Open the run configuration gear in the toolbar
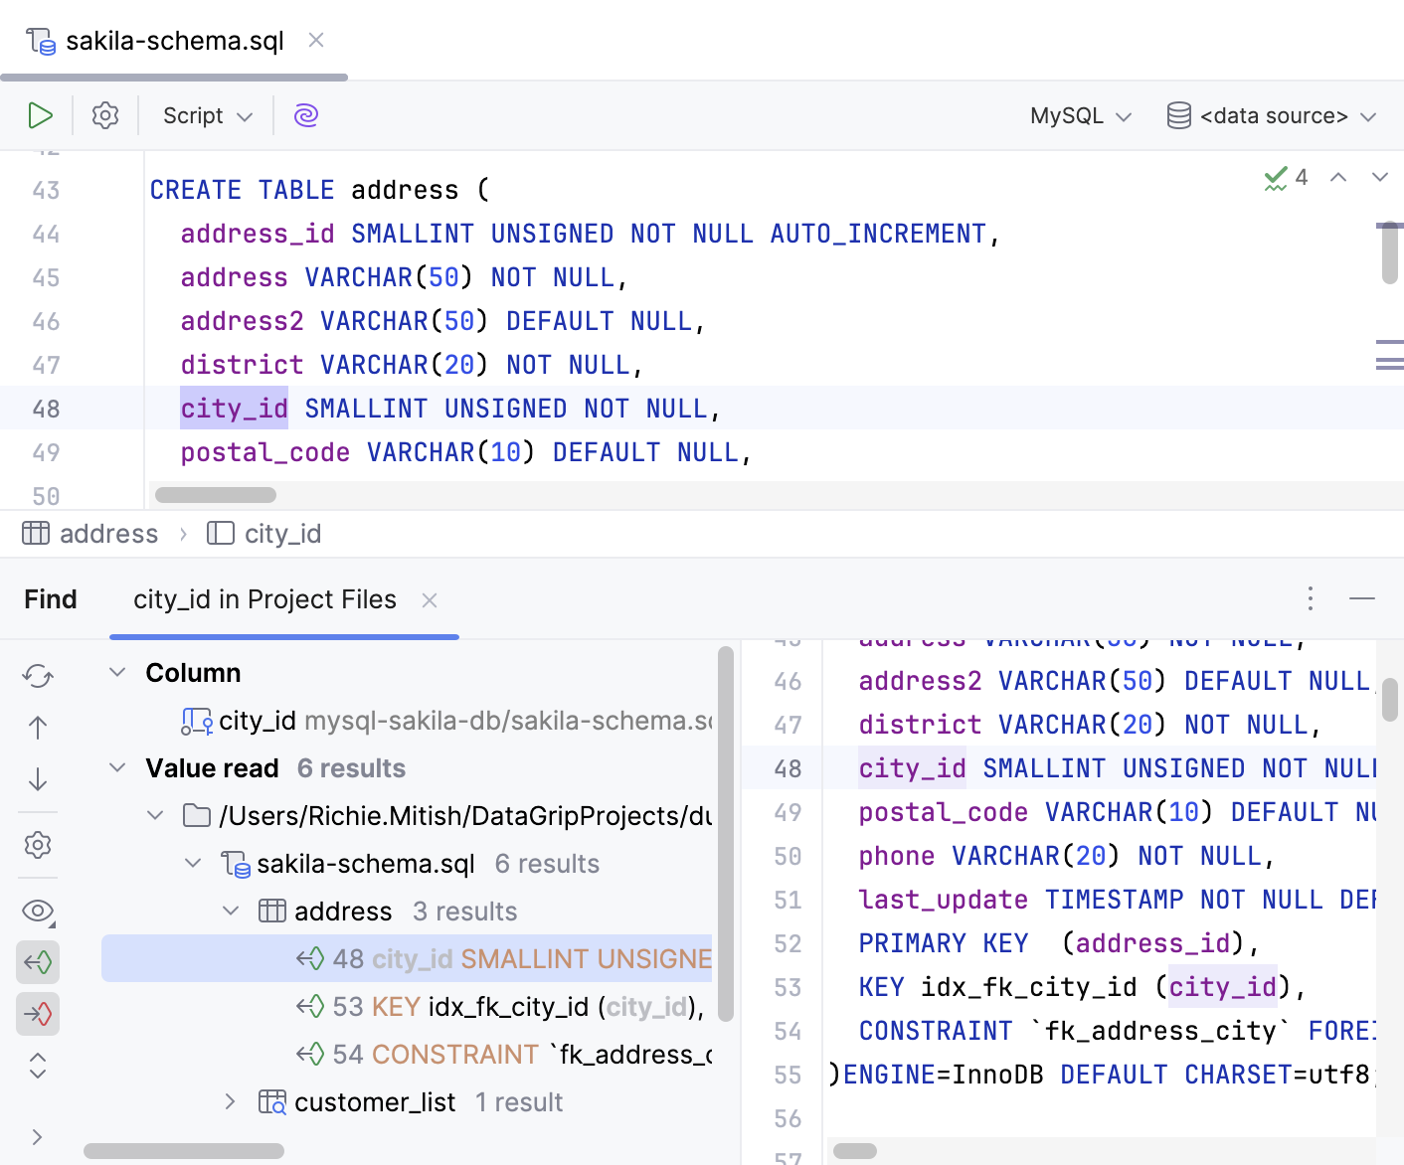Viewport: 1404px width, 1165px height. (x=104, y=115)
